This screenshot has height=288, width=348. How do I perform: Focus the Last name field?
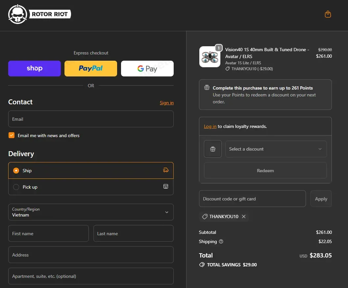coord(134,233)
